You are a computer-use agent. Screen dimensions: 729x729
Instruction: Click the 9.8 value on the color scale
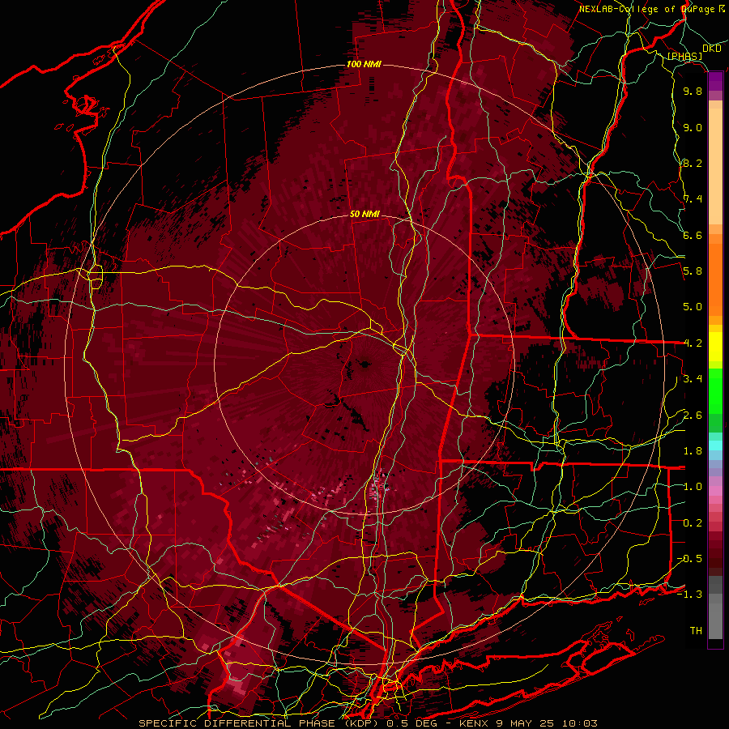coord(693,92)
